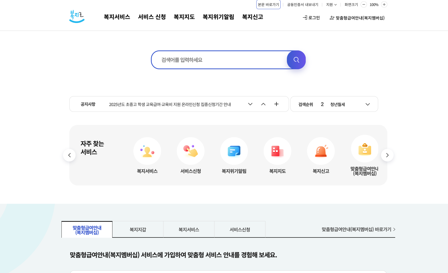Open the 복지위기알림 top menu
Image resolution: width=448 pixels, height=273 pixels.
(218, 17)
